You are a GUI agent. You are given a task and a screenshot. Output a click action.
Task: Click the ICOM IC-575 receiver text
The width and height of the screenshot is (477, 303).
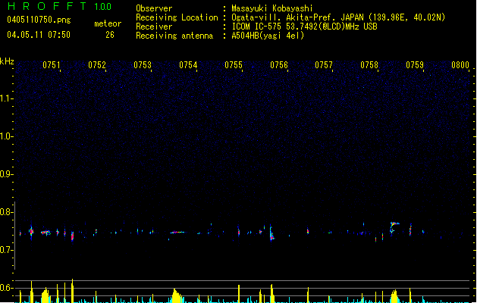tap(304, 27)
